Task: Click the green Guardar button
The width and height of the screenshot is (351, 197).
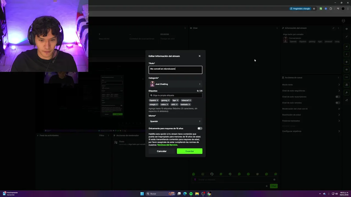Action: 190,151
